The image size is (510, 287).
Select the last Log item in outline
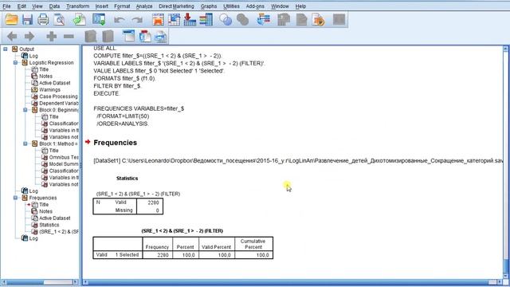(x=33, y=238)
